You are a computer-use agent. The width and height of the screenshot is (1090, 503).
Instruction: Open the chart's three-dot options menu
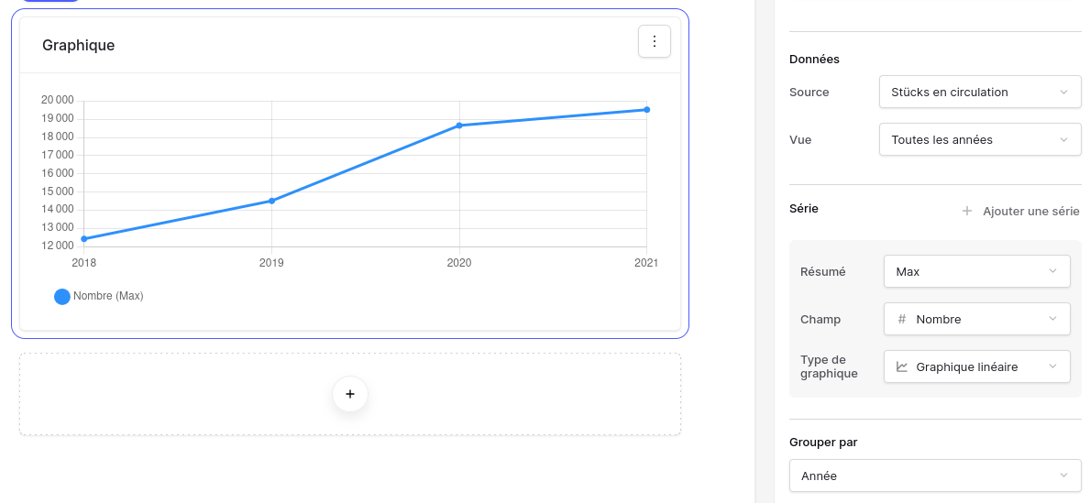point(655,41)
